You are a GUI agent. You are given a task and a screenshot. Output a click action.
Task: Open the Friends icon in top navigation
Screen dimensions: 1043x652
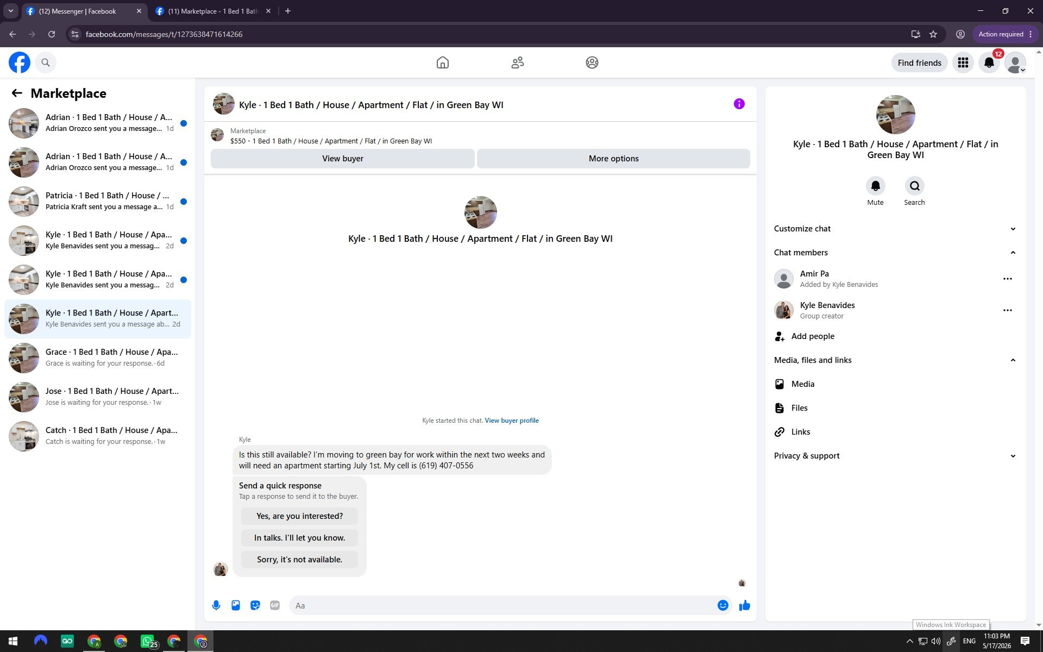[518, 62]
